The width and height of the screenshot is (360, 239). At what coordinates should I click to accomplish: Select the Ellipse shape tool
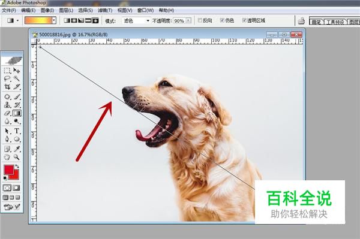(17, 139)
